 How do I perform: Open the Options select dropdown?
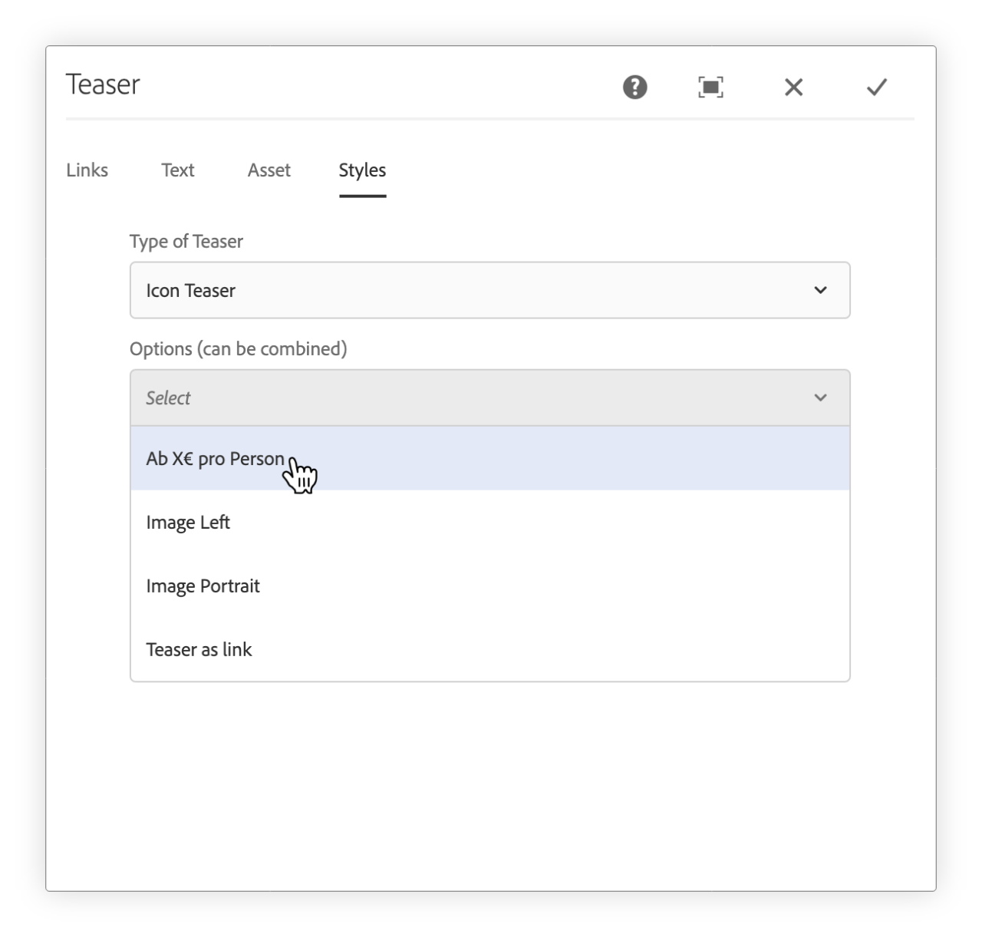click(x=491, y=398)
